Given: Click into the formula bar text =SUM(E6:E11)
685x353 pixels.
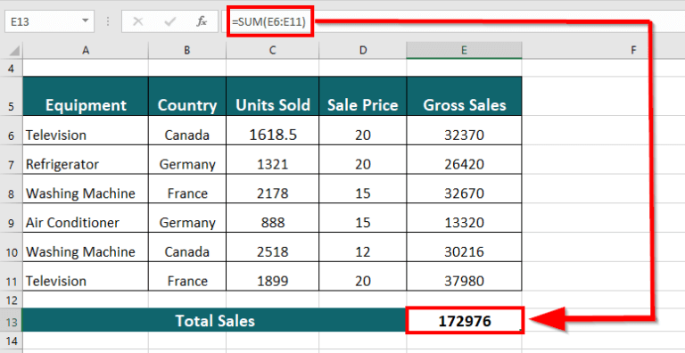Looking at the screenshot, I should (268, 21).
